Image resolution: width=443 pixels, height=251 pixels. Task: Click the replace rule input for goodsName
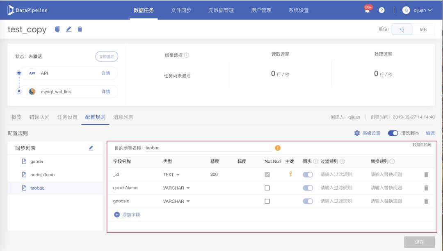point(386,188)
